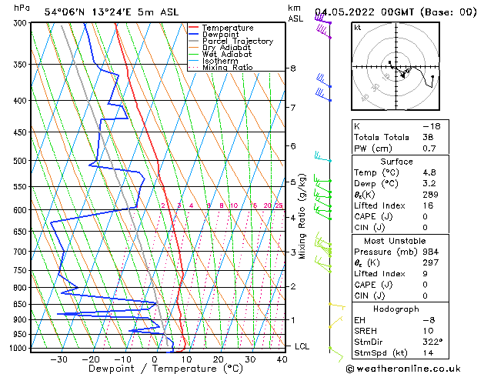Click the cyan wind barb at 500 hPa
Screen dimensions: 484x374
[322, 156]
